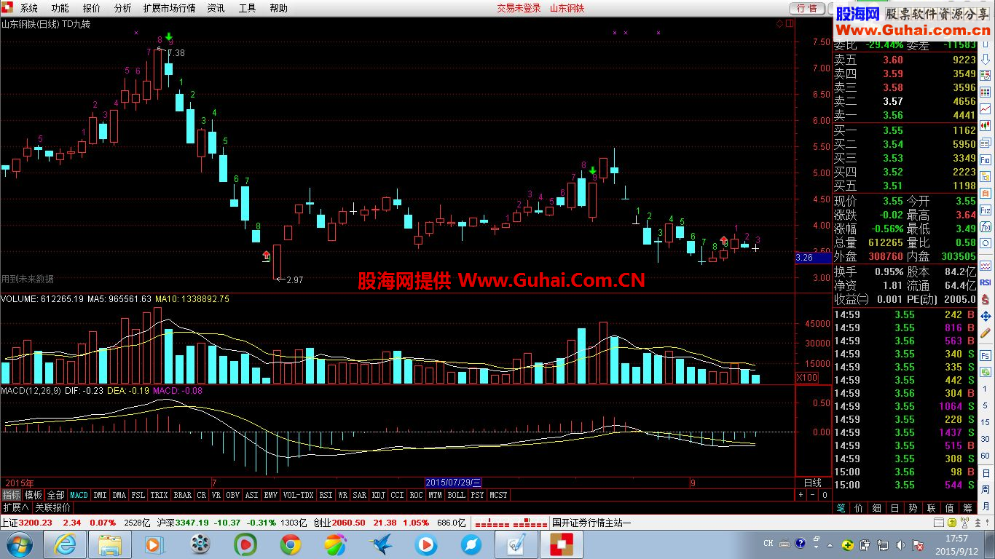Image resolution: width=995 pixels, height=559 pixels.
Task: Select the MACD indicator tab
Action: pos(79,495)
